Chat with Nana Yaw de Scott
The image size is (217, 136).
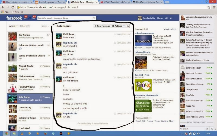pyautogui.click(x=196, y=73)
